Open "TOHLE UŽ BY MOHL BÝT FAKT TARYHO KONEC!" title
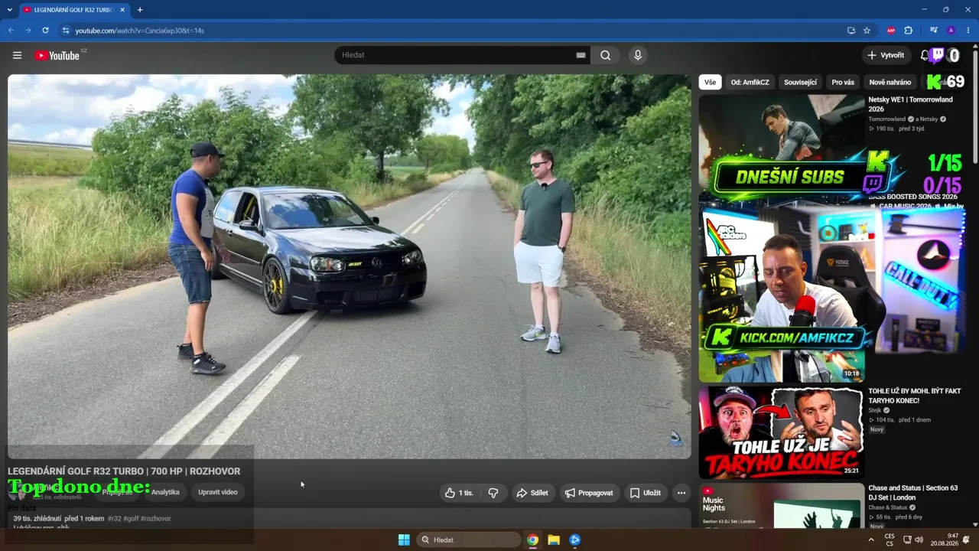Screen dimensions: 979x551 click(x=915, y=396)
